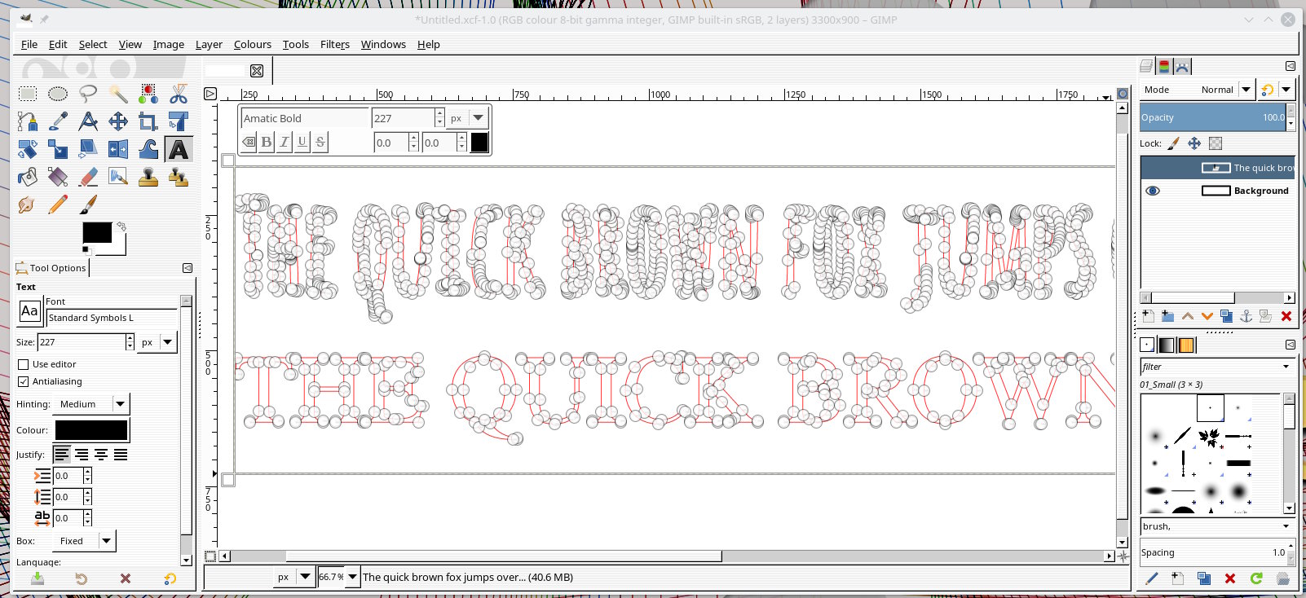
Task: Select the Pencil tool
Action: [58, 204]
